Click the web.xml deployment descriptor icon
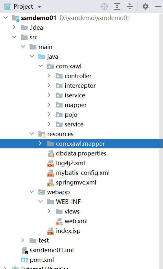This screenshot has height=269, width=163. (x=60, y=221)
